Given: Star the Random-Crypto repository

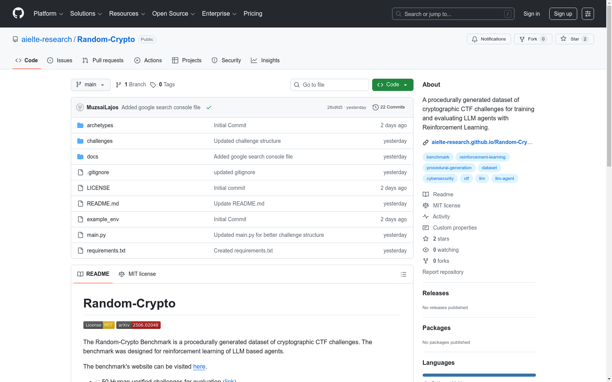Looking at the screenshot, I should 575,39.
